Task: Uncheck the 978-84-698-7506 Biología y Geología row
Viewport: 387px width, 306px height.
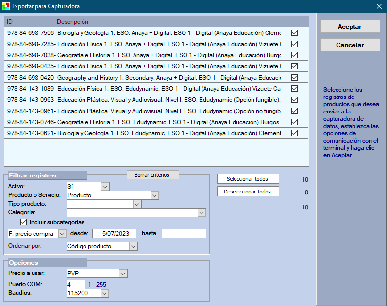Action: pyautogui.click(x=294, y=33)
